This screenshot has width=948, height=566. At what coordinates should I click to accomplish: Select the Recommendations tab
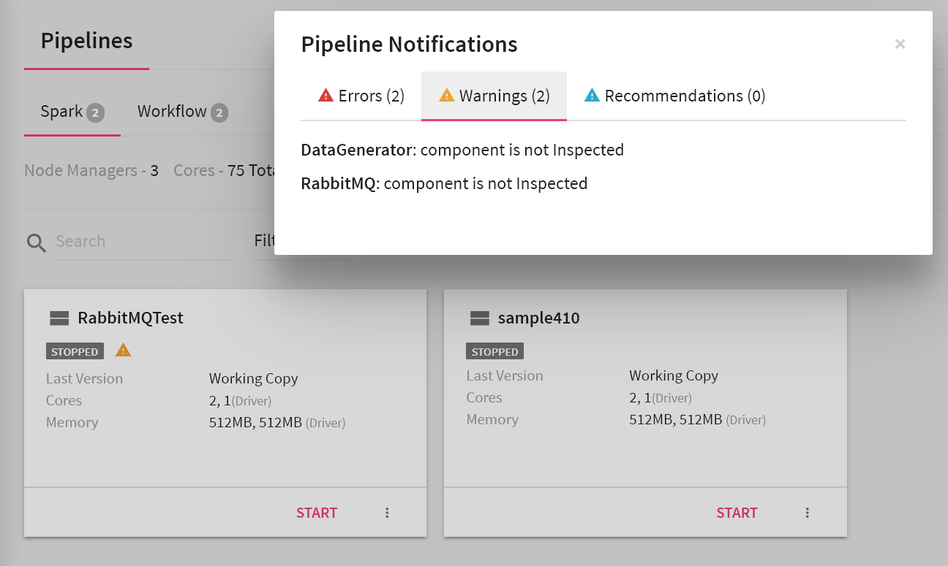click(674, 96)
